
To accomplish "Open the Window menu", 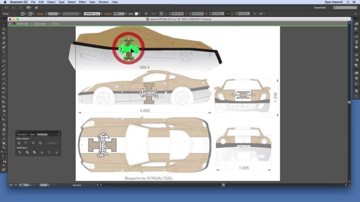I will coord(103,2).
